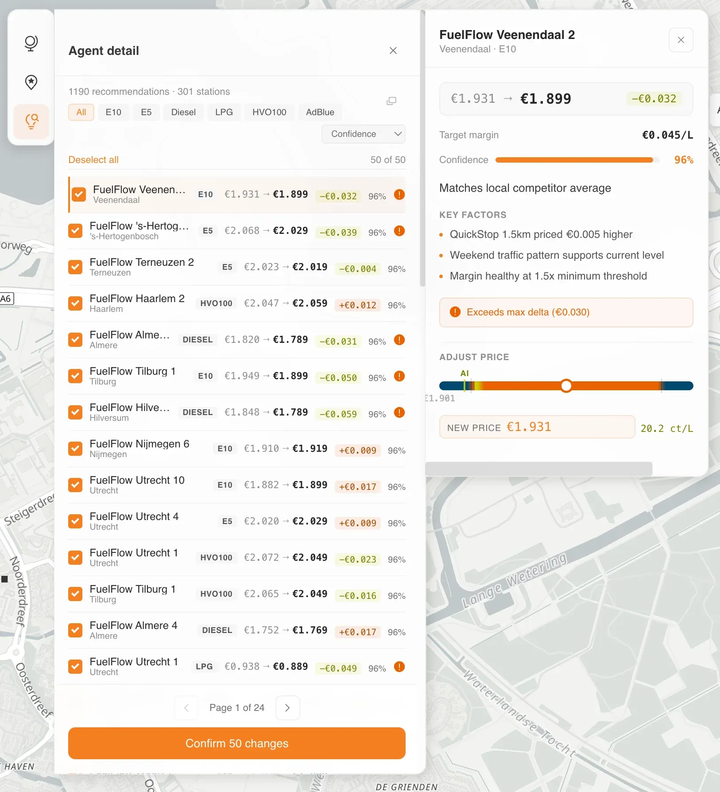Image resolution: width=720 pixels, height=792 pixels.
Task: Click 'QuickStop 1.5km priced €0.005 higher' factor
Action: pyautogui.click(x=541, y=234)
